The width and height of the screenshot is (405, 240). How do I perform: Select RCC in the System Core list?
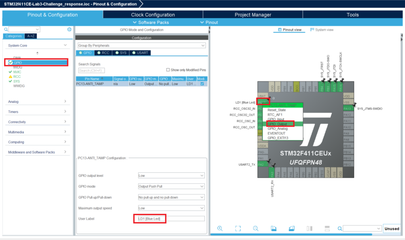click(x=17, y=77)
